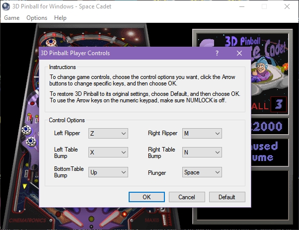Close the Player Controls dialog
The width and height of the screenshot is (299, 230).
(x=239, y=53)
